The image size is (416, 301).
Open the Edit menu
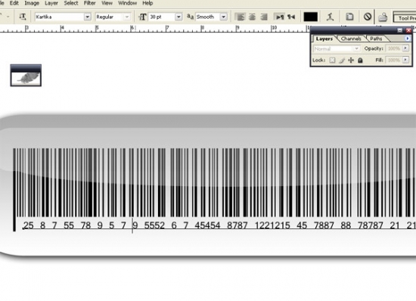(14, 3)
